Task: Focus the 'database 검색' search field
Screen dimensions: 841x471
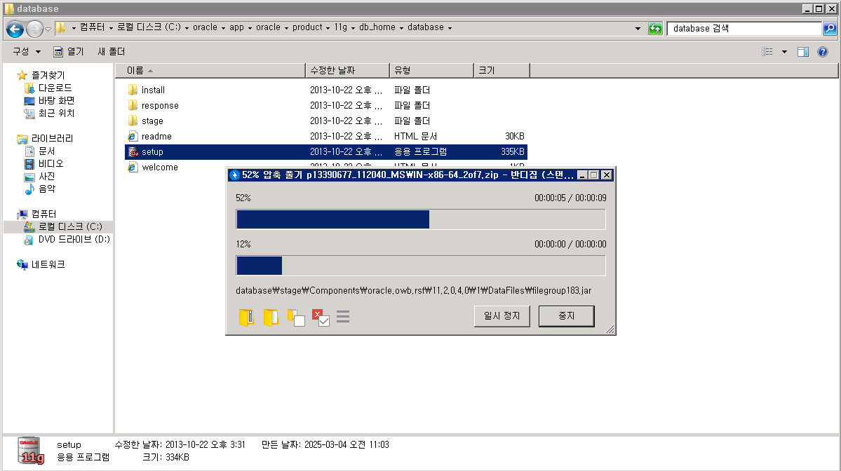Action: point(744,29)
